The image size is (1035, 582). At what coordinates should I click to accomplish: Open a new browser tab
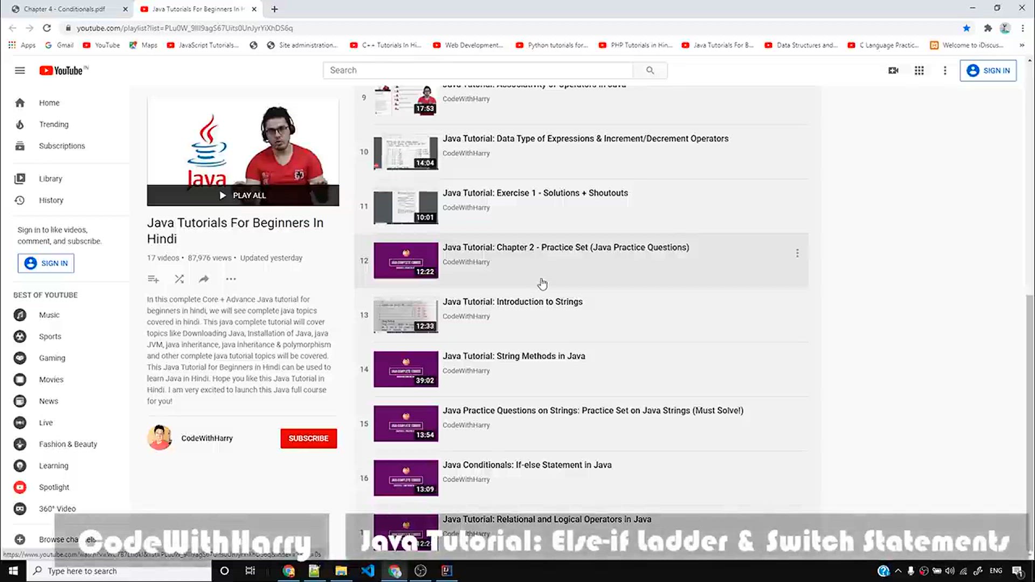(x=274, y=9)
